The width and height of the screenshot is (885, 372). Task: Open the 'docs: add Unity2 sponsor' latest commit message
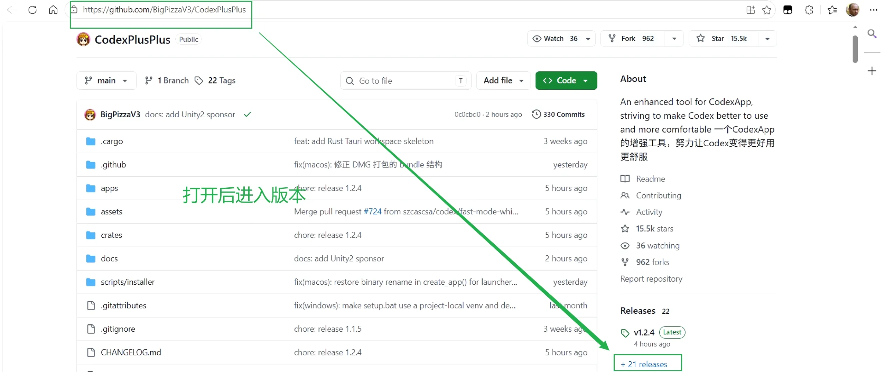click(x=190, y=115)
